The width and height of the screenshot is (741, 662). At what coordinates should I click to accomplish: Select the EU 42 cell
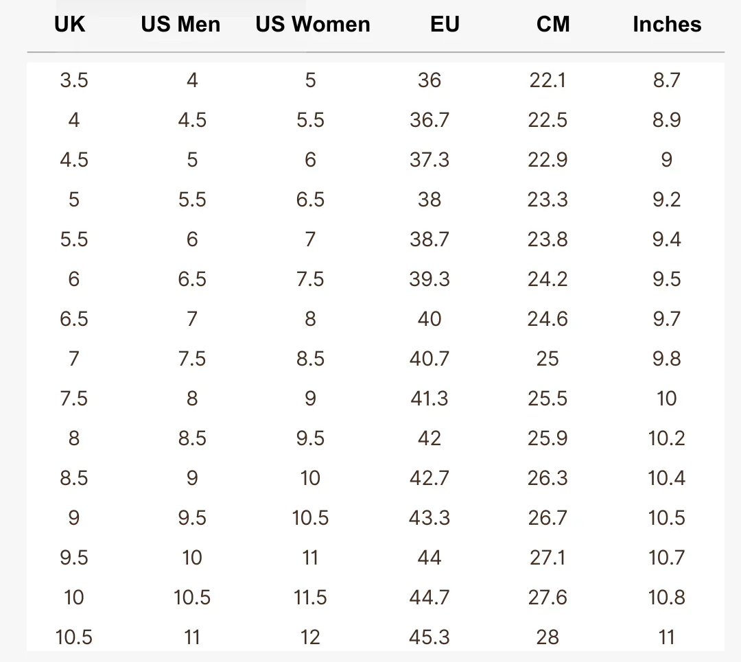pos(430,438)
